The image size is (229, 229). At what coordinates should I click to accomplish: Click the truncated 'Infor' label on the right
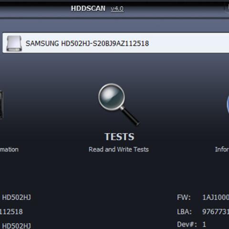(222, 149)
